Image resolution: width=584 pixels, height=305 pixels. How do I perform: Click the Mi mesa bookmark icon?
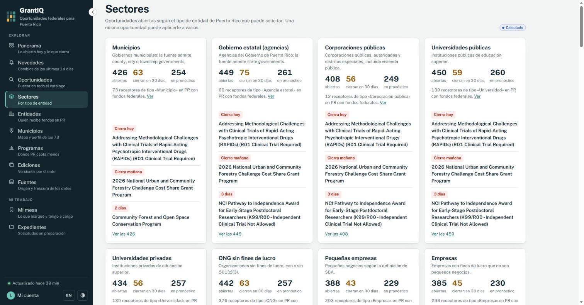pos(12,210)
